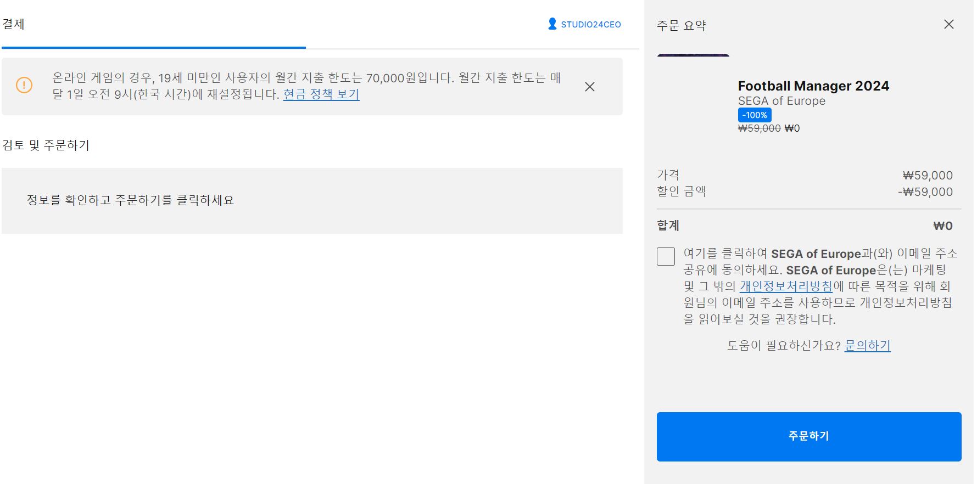Click the SEGA of Europe publisher name
977x484 pixels.
click(x=781, y=101)
